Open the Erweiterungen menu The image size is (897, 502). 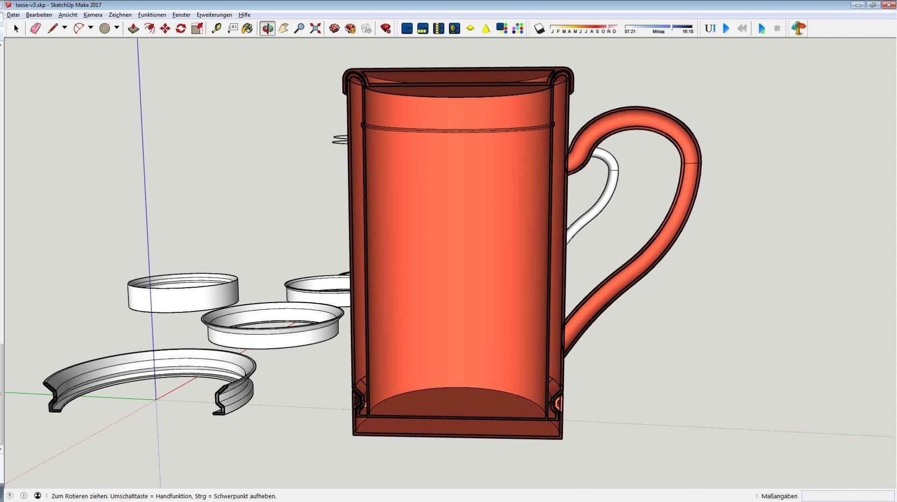coord(214,15)
